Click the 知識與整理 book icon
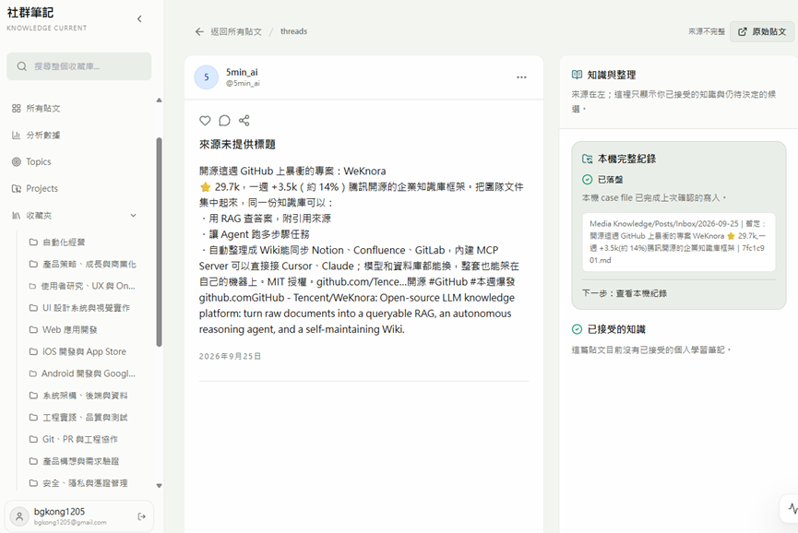This screenshot has height=533, width=798. pyautogui.click(x=577, y=75)
